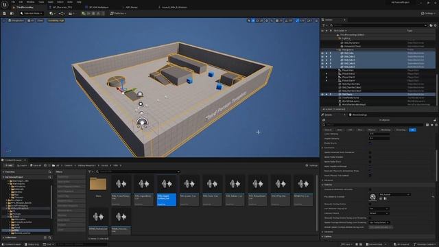Open the Collision Presets dropdown
This screenshot has width=439, height=247.
[379, 213]
